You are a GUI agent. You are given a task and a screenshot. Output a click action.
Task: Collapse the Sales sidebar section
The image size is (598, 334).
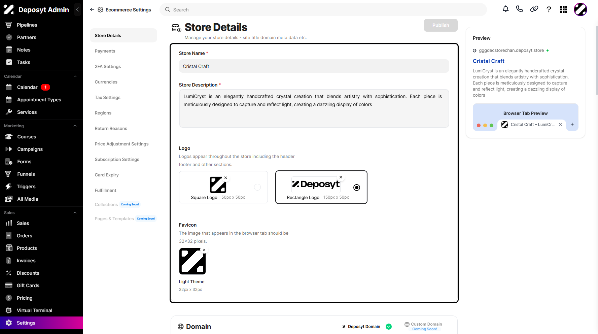[x=75, y=213]
